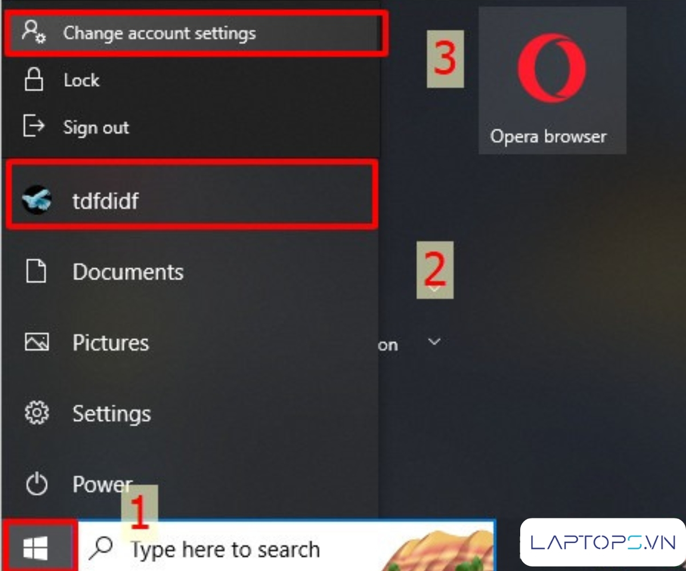The width and height of the screenshot is (686, 571).
Task: Collapse the tile group chevron next to "on"
Action: click(x=434, y=341)
